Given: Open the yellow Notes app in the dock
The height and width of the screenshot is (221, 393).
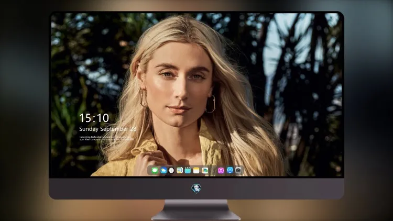Looking at the screenshot, I should tap(196, 171).
